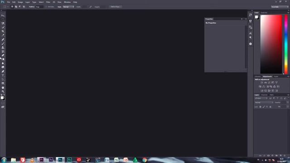Switch to the Channels tab
The image size is (290, 163).
pyautogui.click(x=264, y=95)
